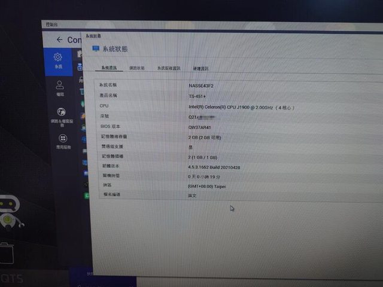Open the 權限 user icon in sidebar
The height and width of the screenshot is (287, 383).
60,85
